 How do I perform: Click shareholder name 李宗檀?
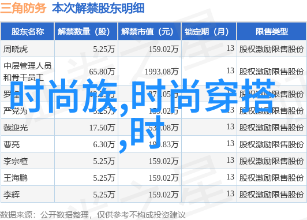16,161
